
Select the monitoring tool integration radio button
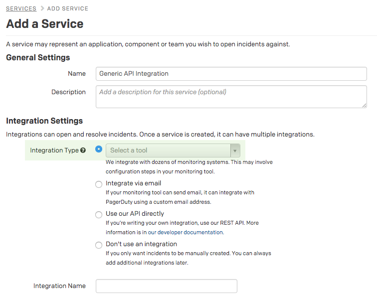point(99,150)
